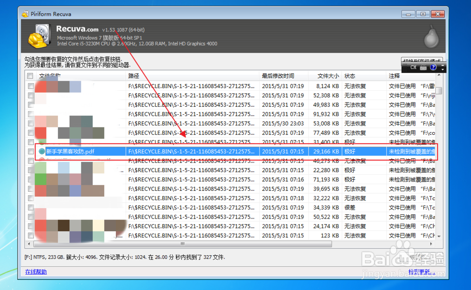Click the vertical scrollbar down arrow

click(439, 236)
